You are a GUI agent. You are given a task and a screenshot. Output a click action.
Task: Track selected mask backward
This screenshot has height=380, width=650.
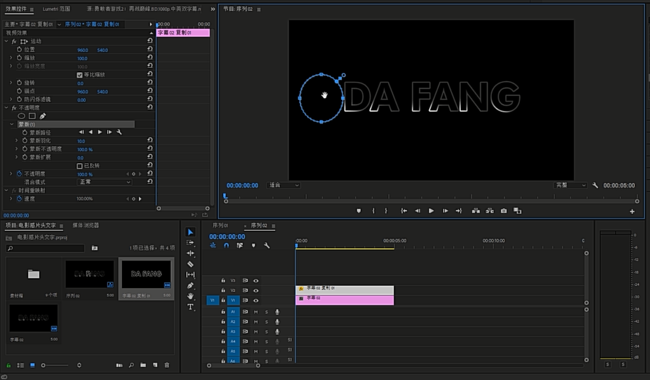91,132
